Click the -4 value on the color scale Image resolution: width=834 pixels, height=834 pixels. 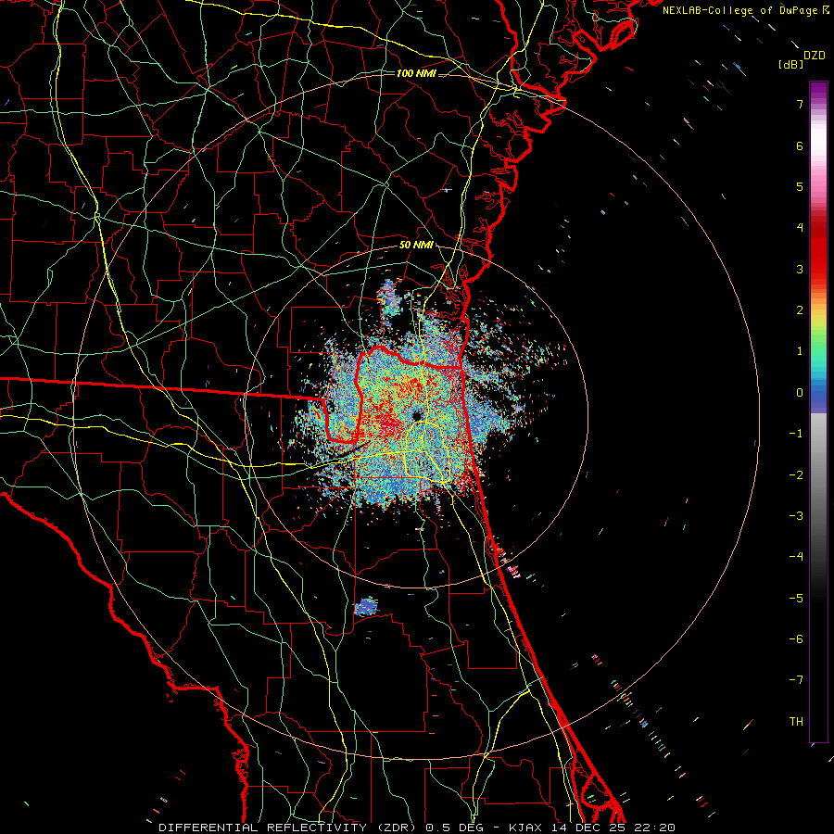coord(796,557)
